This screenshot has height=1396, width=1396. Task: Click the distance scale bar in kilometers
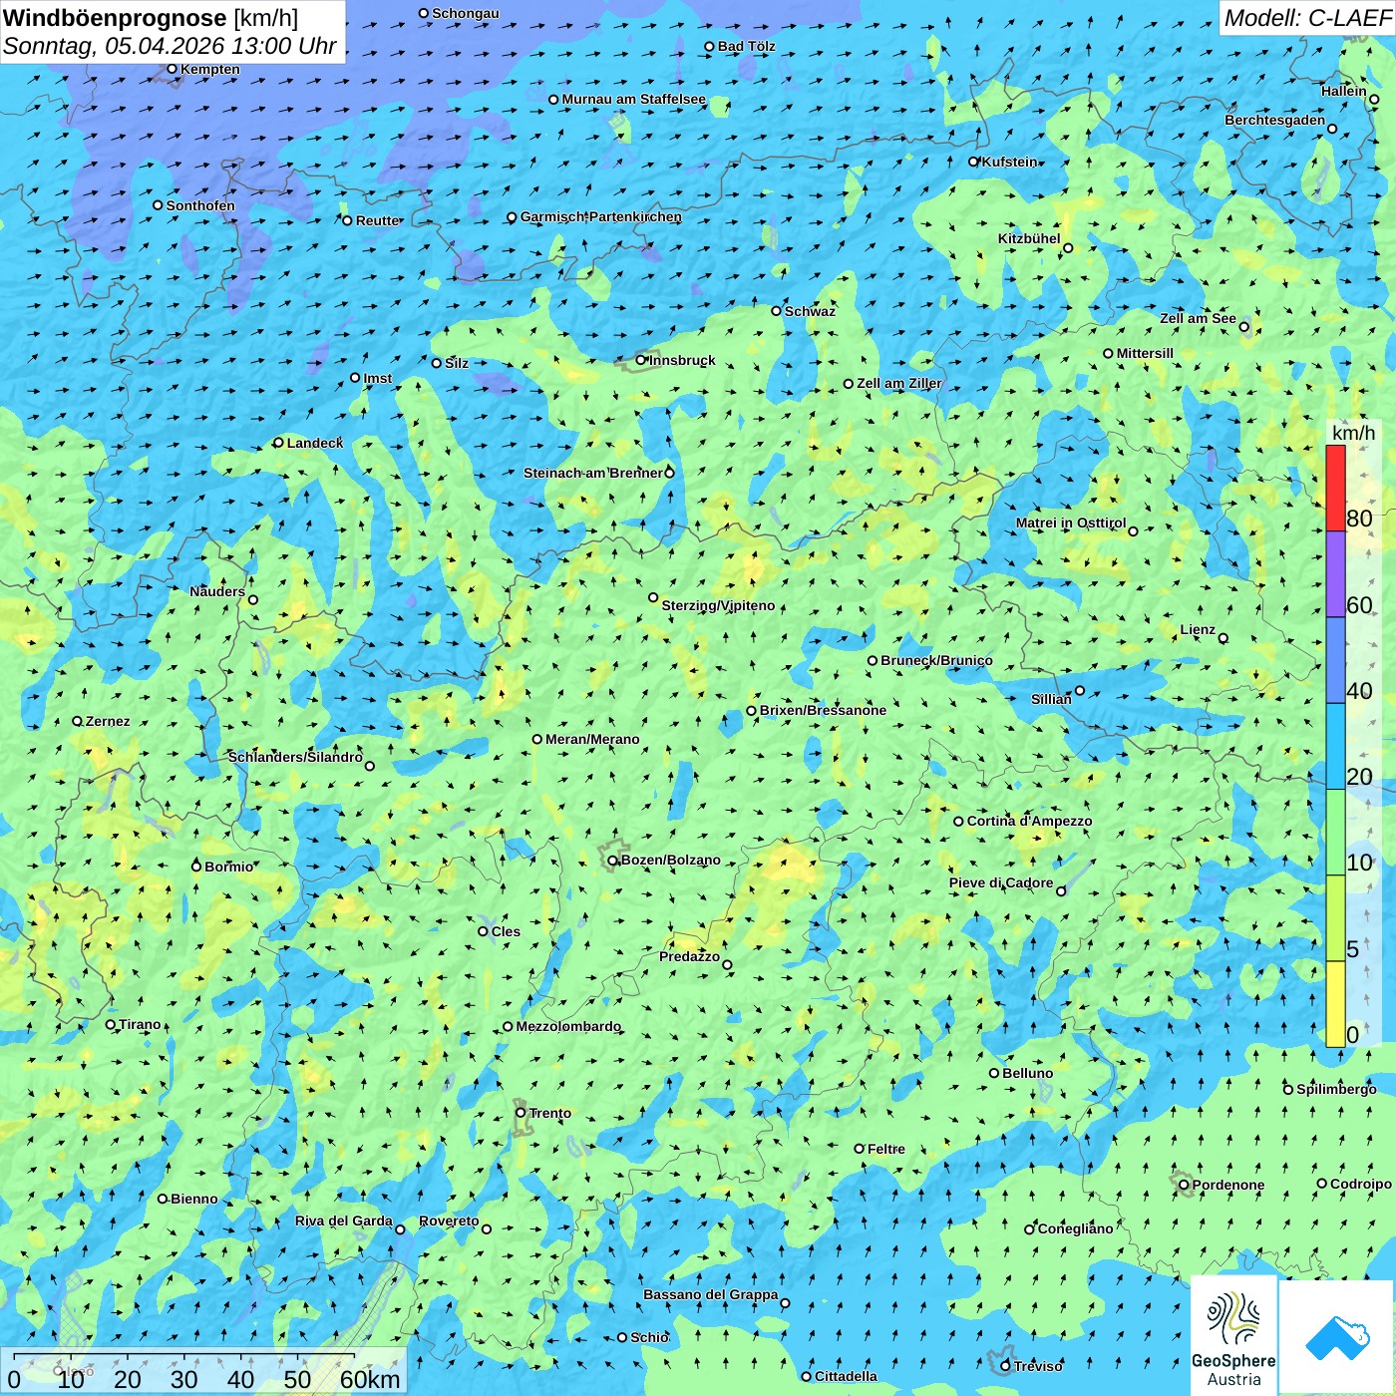[203, 1371]
